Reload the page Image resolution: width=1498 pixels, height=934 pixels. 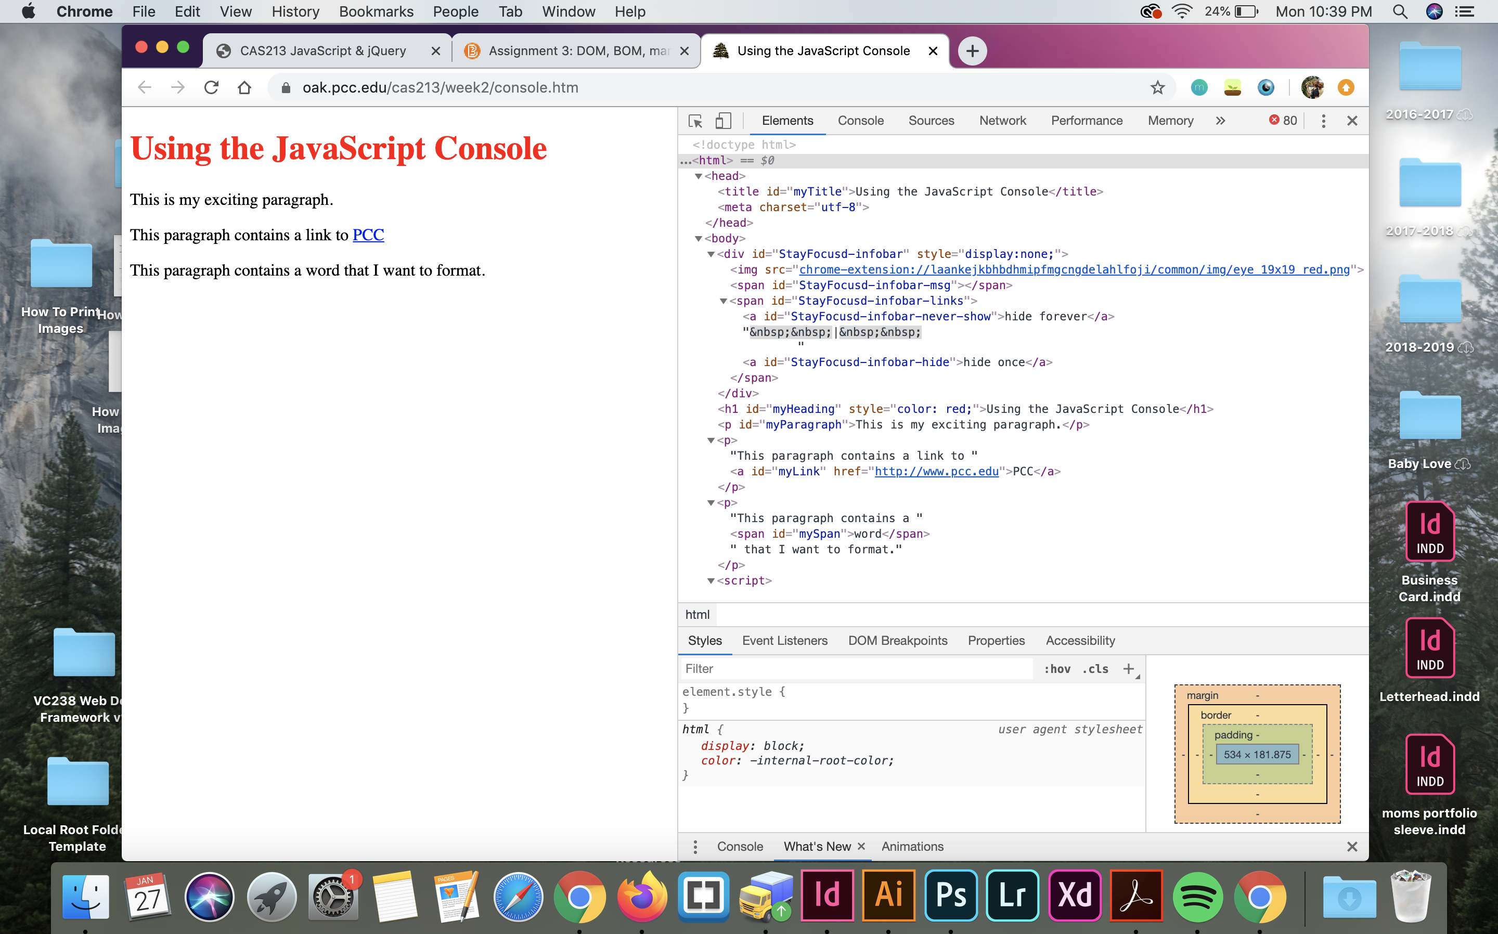pyautogui.click(x=211, y=88)
